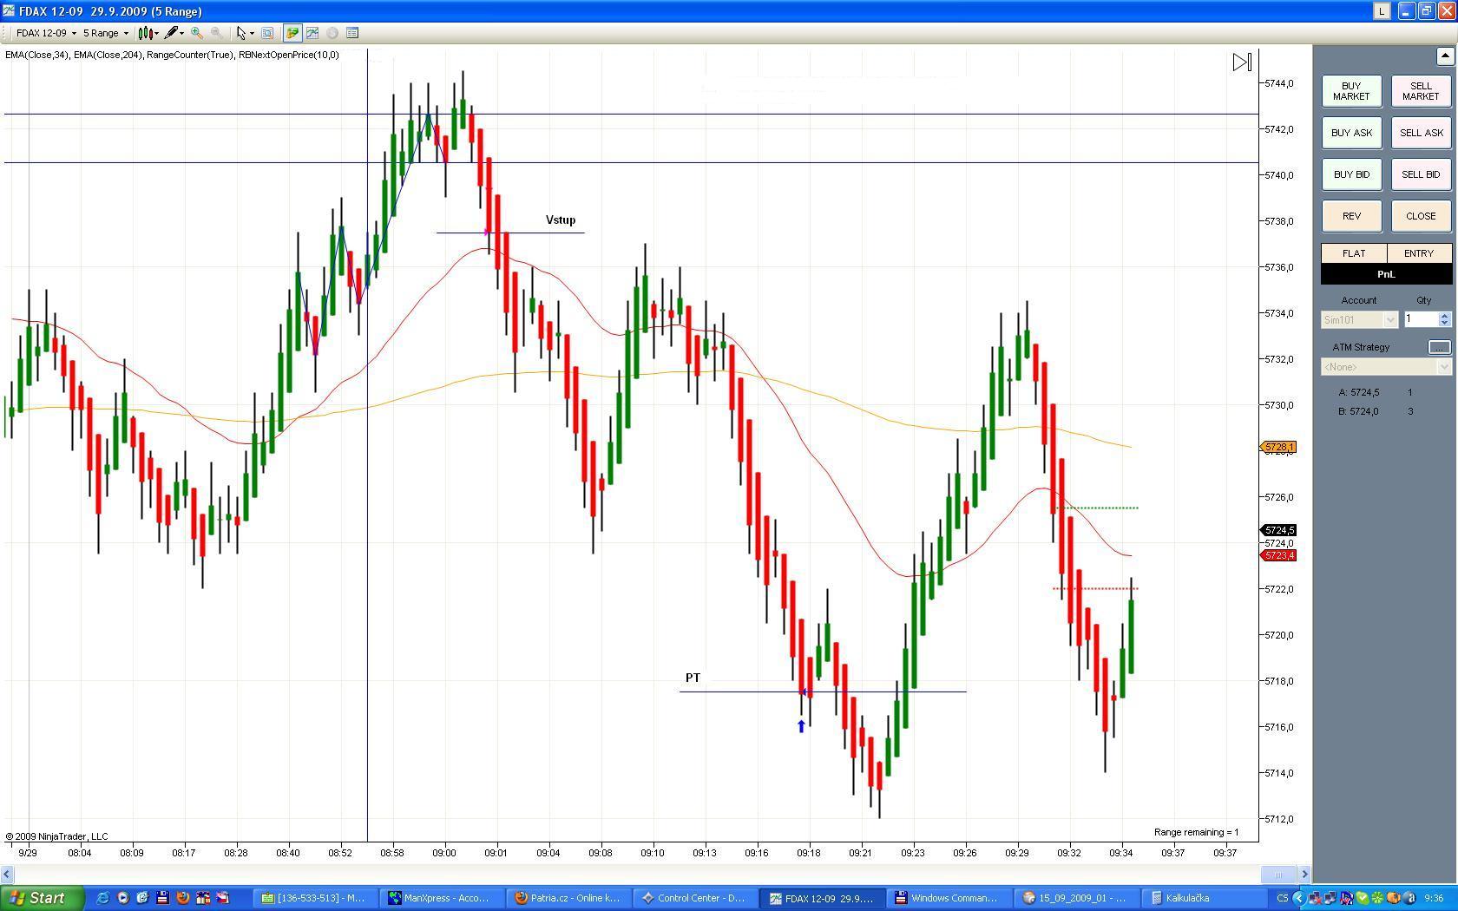Screen dimensions: 1458x911
Task: Click the BUY MARKET button
Action: pos(1351,91)
